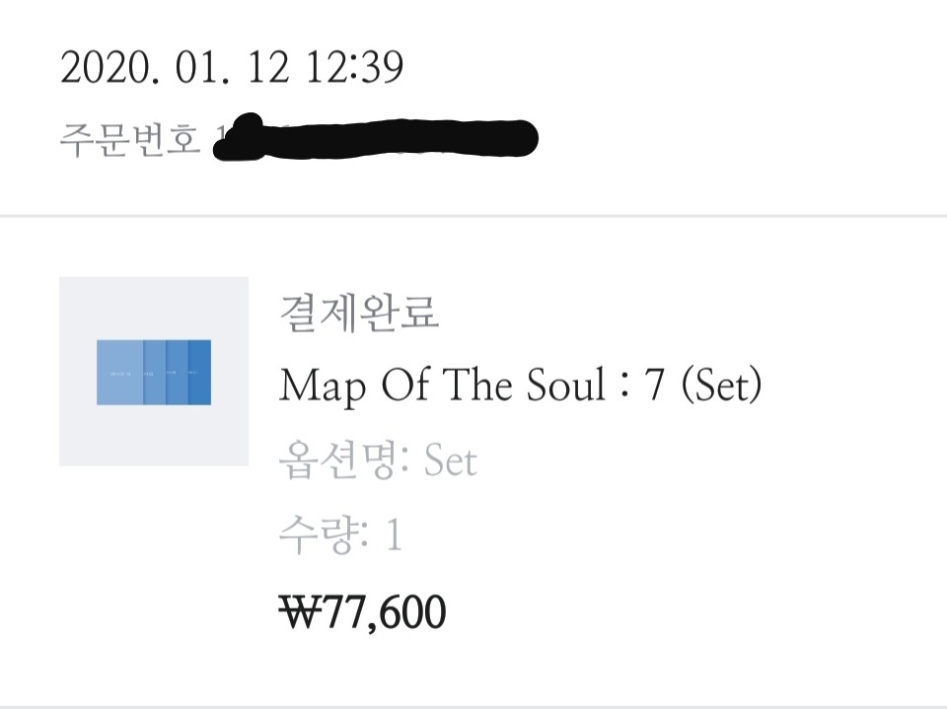
Task: Select the ₩77,600 price
Action: click(363, 612)
